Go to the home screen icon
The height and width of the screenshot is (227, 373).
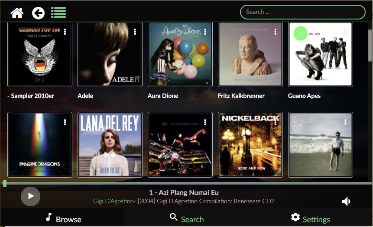17,13
